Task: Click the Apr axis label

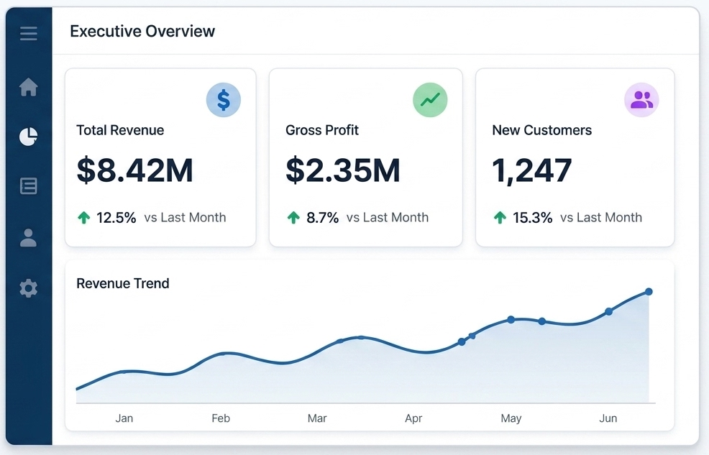Action: click(x=413, y=418)
